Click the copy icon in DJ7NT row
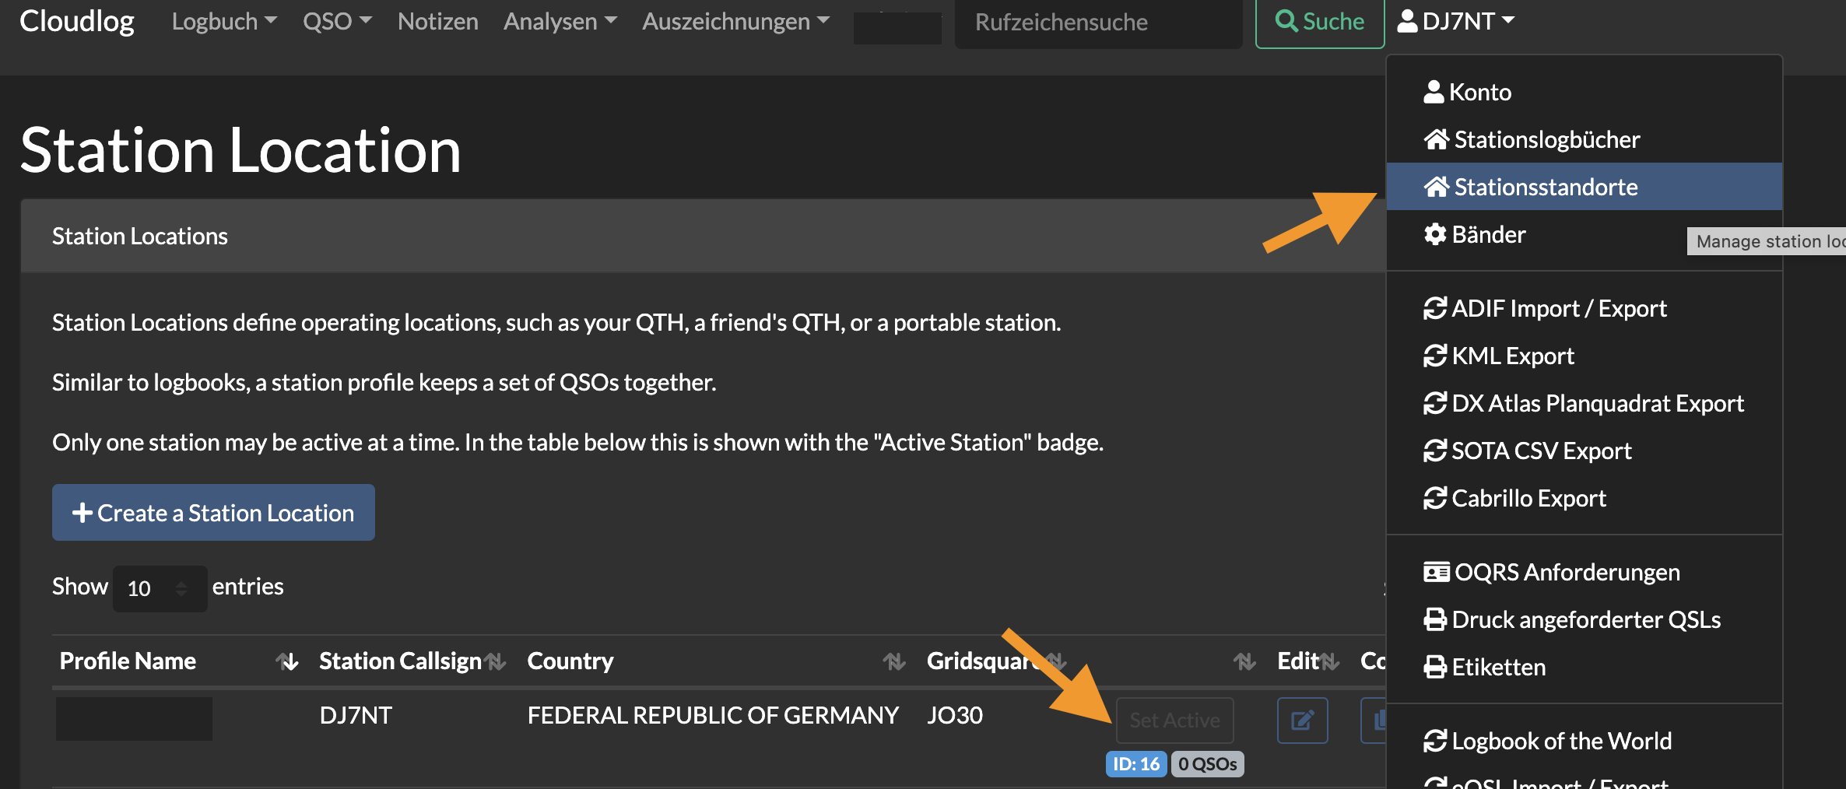Screen dimensions: 1846x789 point(1374,720)
